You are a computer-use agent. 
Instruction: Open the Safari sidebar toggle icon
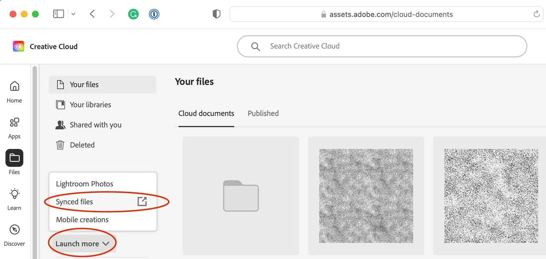(59, 14)
